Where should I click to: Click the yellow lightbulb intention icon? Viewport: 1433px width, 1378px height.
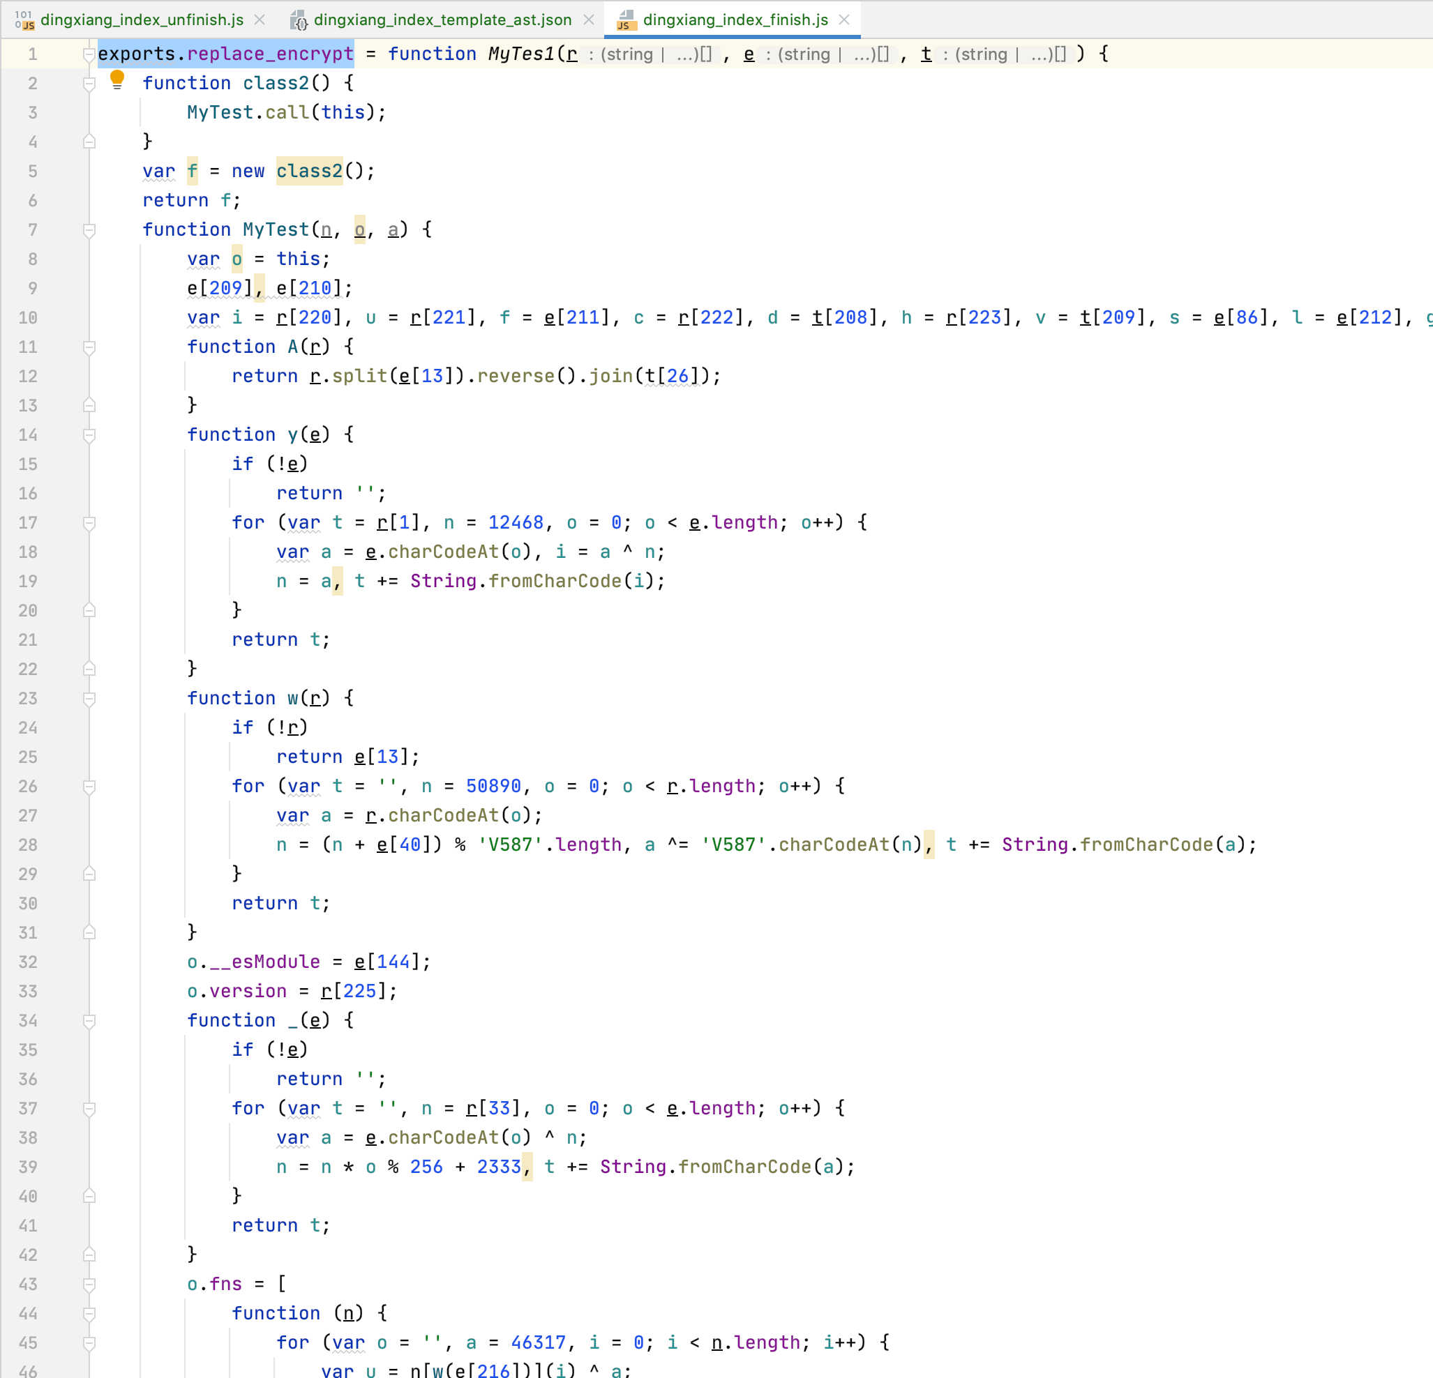117,79
